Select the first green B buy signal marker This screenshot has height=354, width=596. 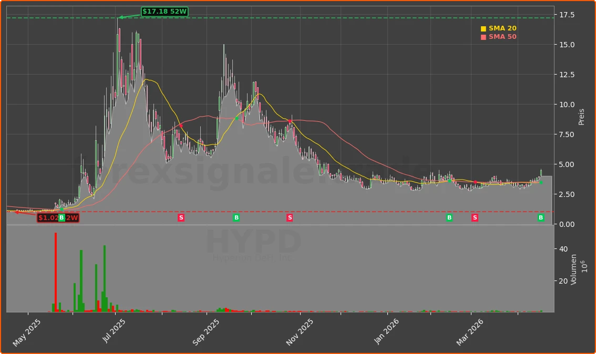(x=61, y=217)
